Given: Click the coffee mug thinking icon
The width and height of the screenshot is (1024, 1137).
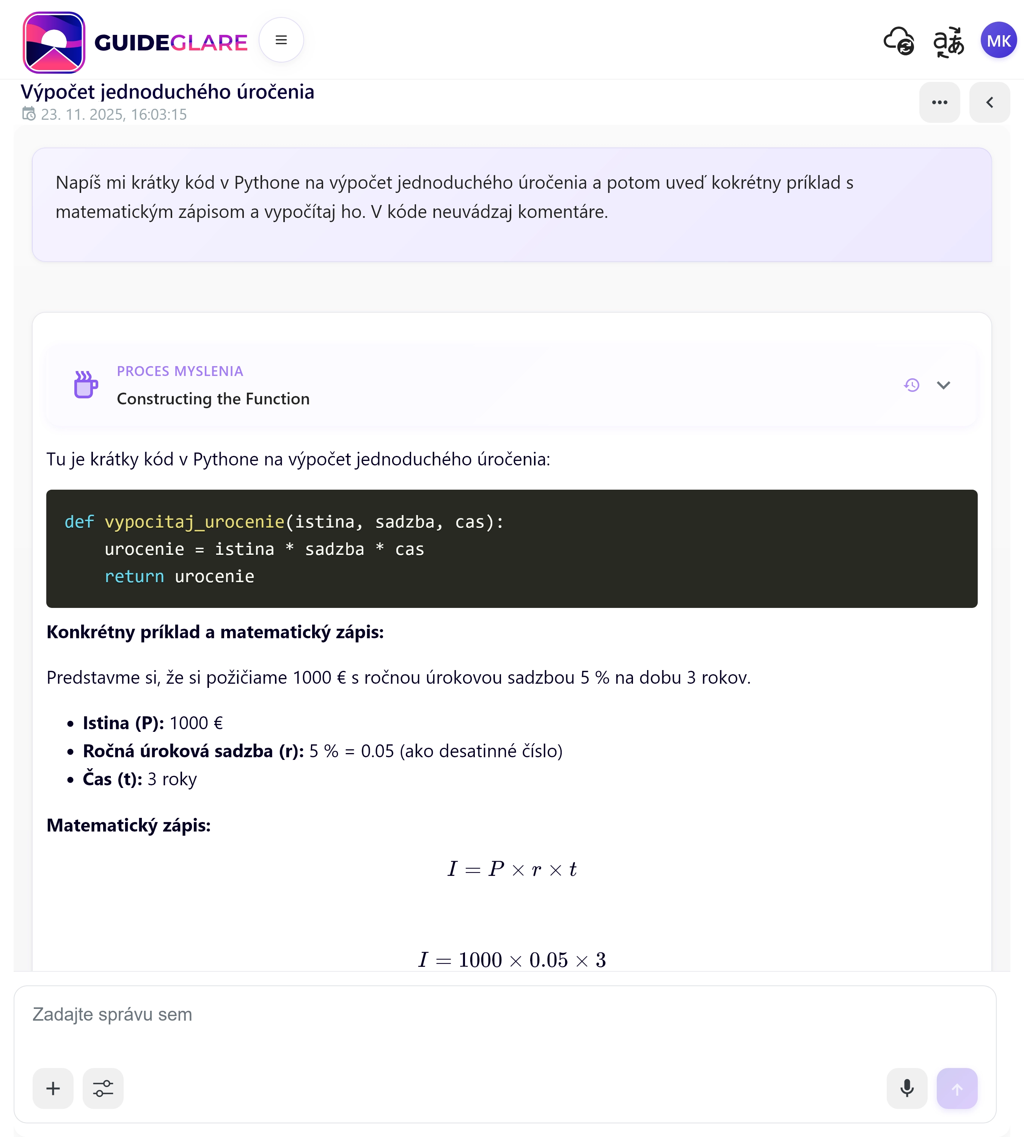Looking at the screenshot, I should [85, 385].
